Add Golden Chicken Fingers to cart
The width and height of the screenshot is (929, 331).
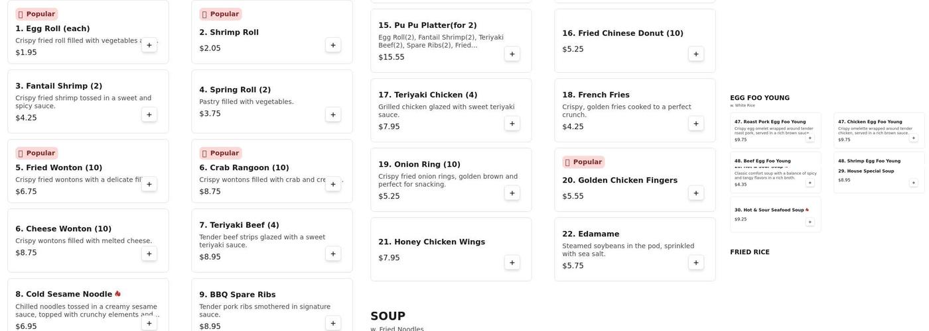click(696, 193)
